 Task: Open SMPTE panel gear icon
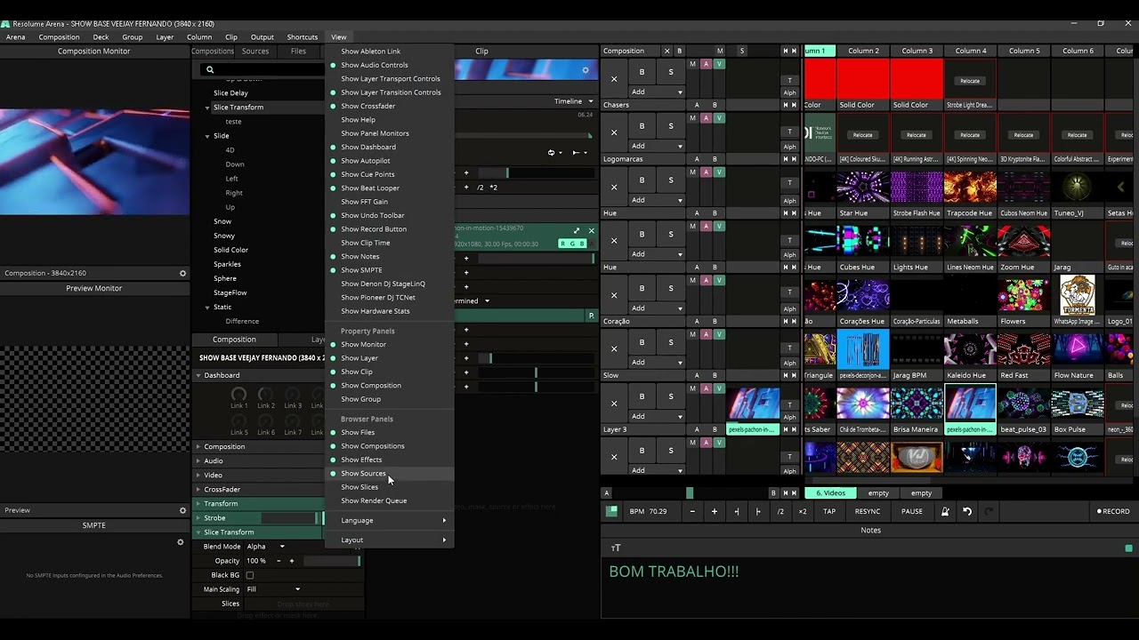point(180,541)
